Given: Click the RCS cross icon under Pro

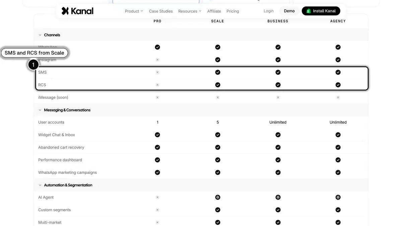Looking at the screenshot, I should [x=157, y=85].
